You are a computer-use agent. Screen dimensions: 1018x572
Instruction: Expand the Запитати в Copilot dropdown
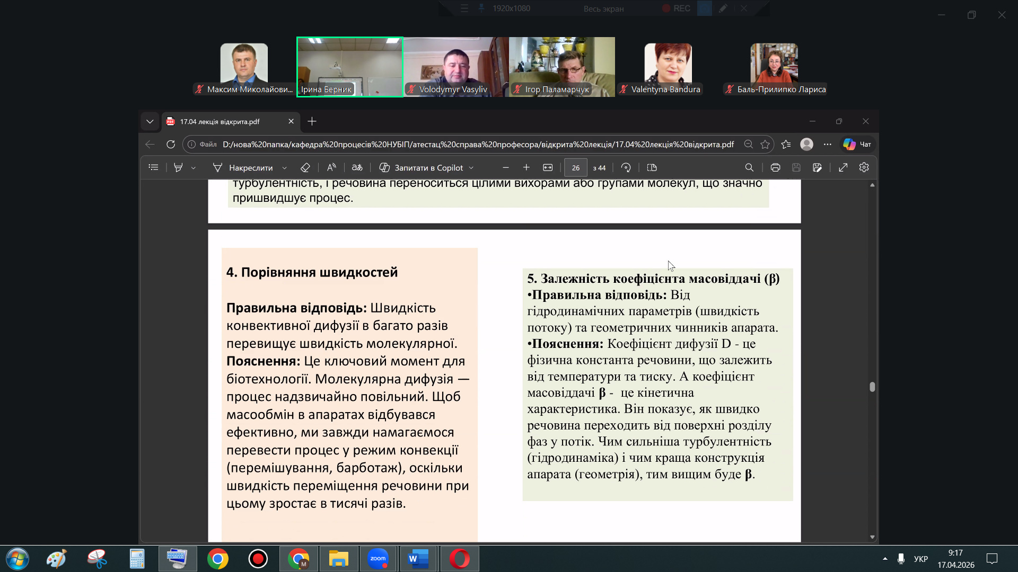pos(471,168)
